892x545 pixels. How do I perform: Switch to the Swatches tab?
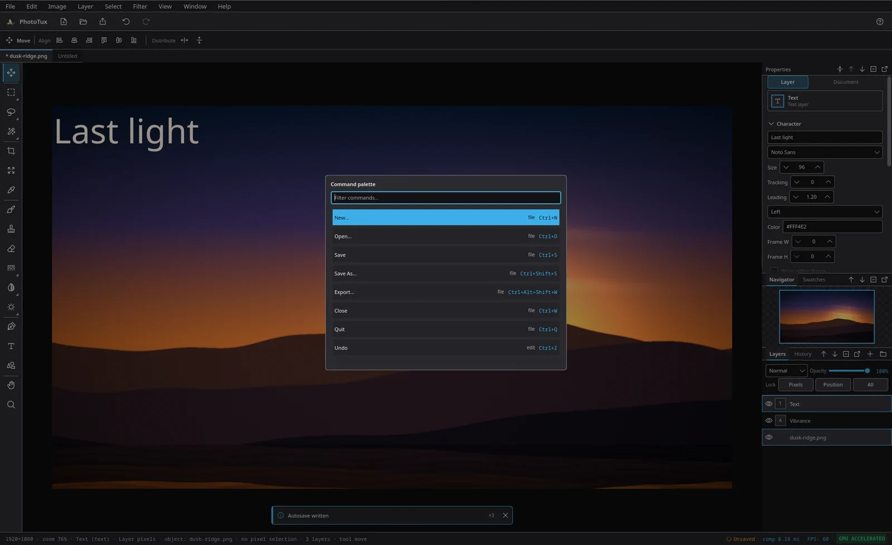click(x=814, y=279)
